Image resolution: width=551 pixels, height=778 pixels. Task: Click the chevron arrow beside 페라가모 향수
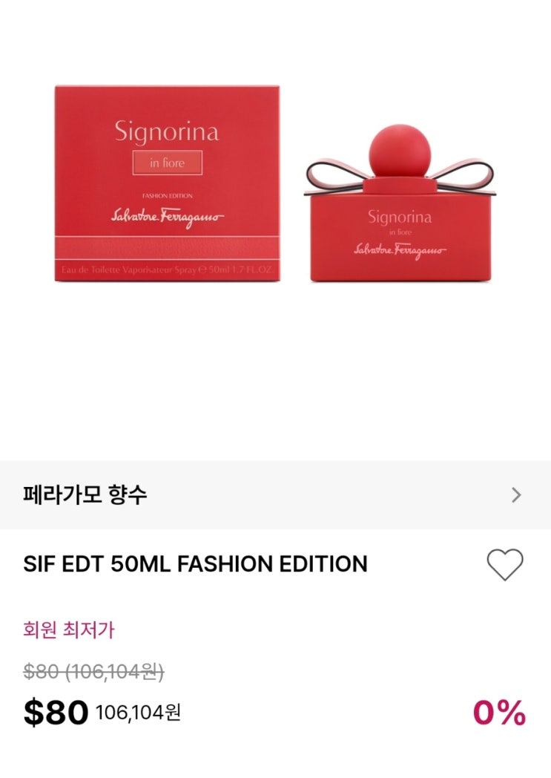pos(516,494)
